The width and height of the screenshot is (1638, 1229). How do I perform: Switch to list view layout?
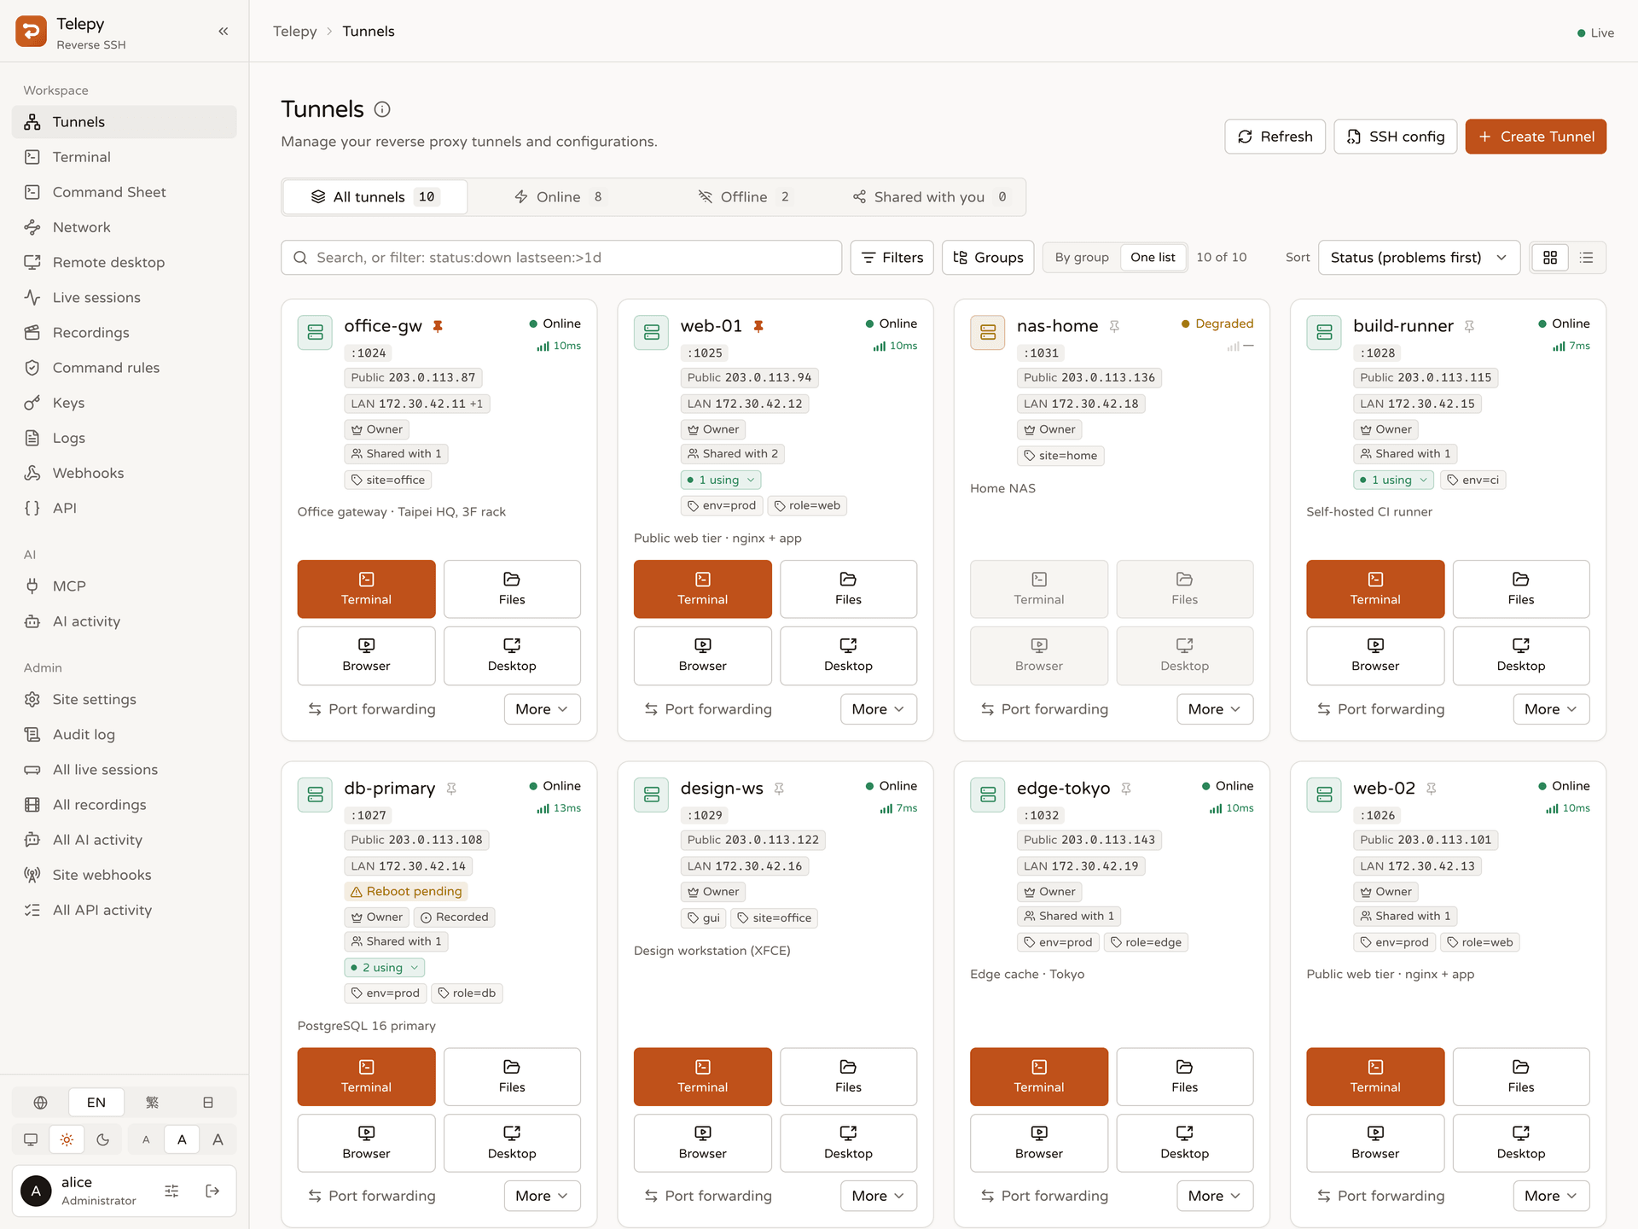coord(1587,258)
